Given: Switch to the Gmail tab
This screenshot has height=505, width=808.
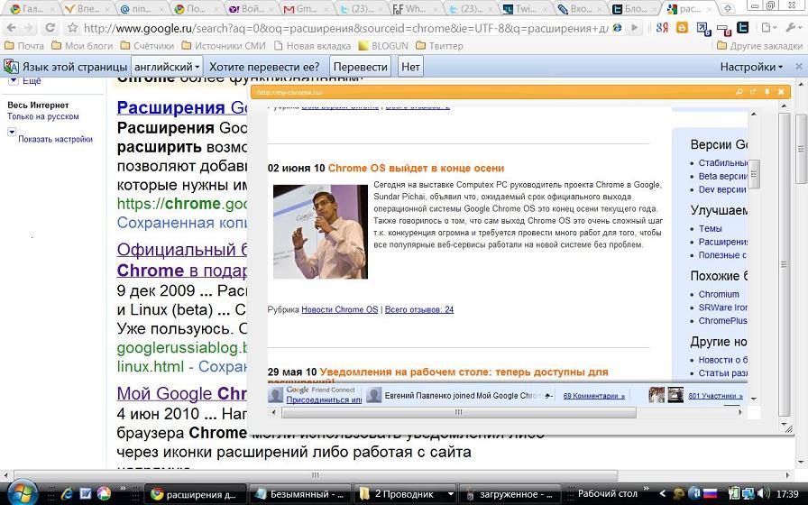Looking at the screenshot, I should pos(306,8).
